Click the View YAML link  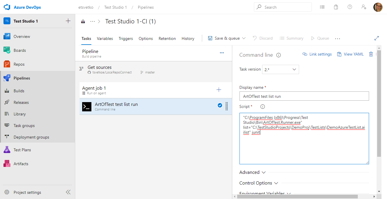pyautogui.click(x=350, y=54)
